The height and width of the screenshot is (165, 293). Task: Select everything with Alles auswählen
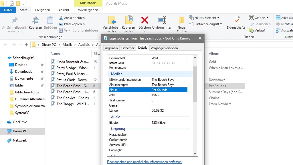[284, 18]
